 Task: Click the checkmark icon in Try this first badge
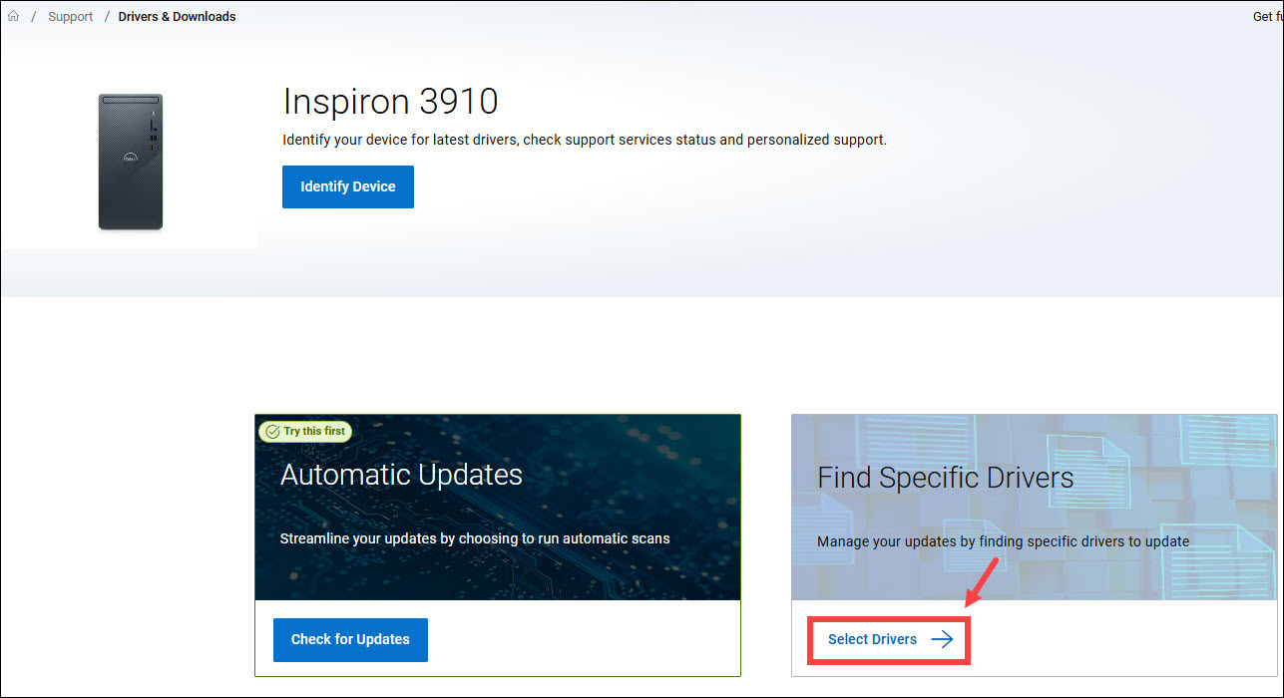tap(271, 432)
